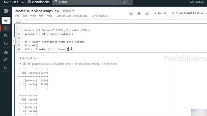This screenshot has width=207, height=116.
Task: Open the Run menu
Action: click(41, 16)
